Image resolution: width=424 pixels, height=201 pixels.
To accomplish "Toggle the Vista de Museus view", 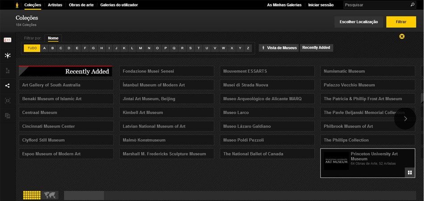I will tap(279, 48).
